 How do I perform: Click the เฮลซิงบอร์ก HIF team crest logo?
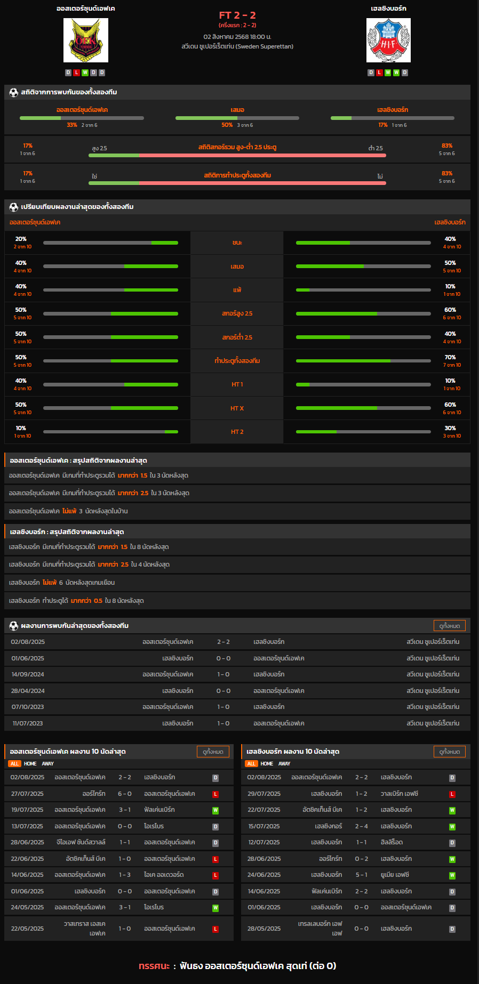pyautogui.click(x=388, y=40)
